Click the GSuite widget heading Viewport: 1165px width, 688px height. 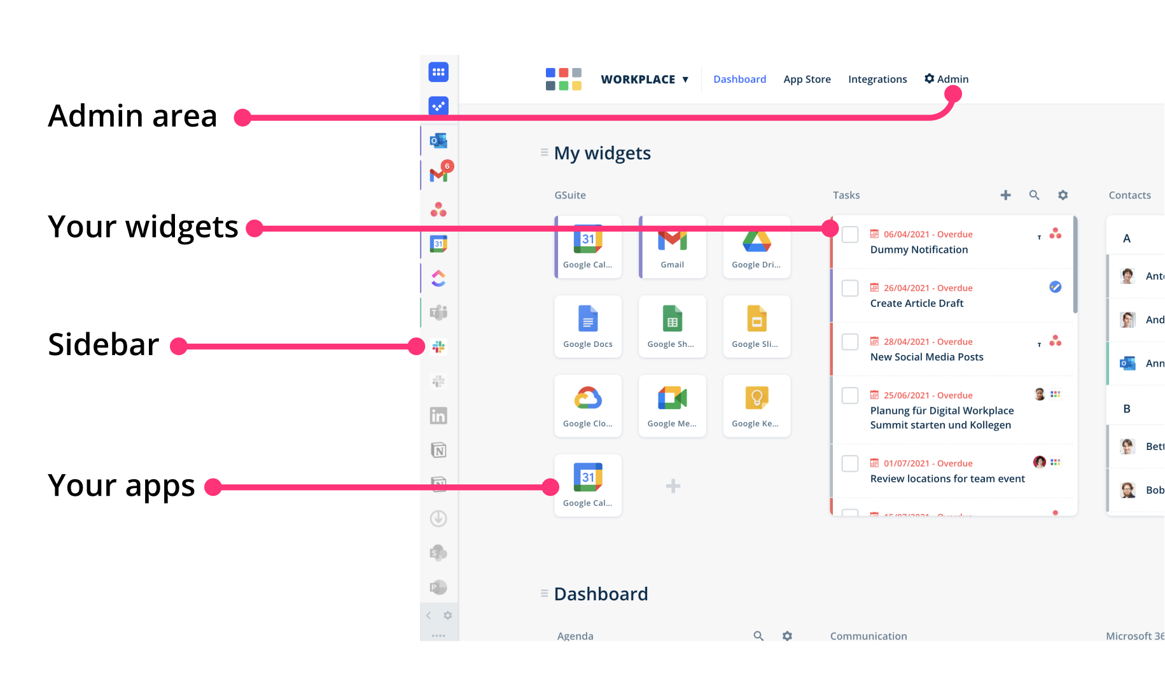pos(570,195)
